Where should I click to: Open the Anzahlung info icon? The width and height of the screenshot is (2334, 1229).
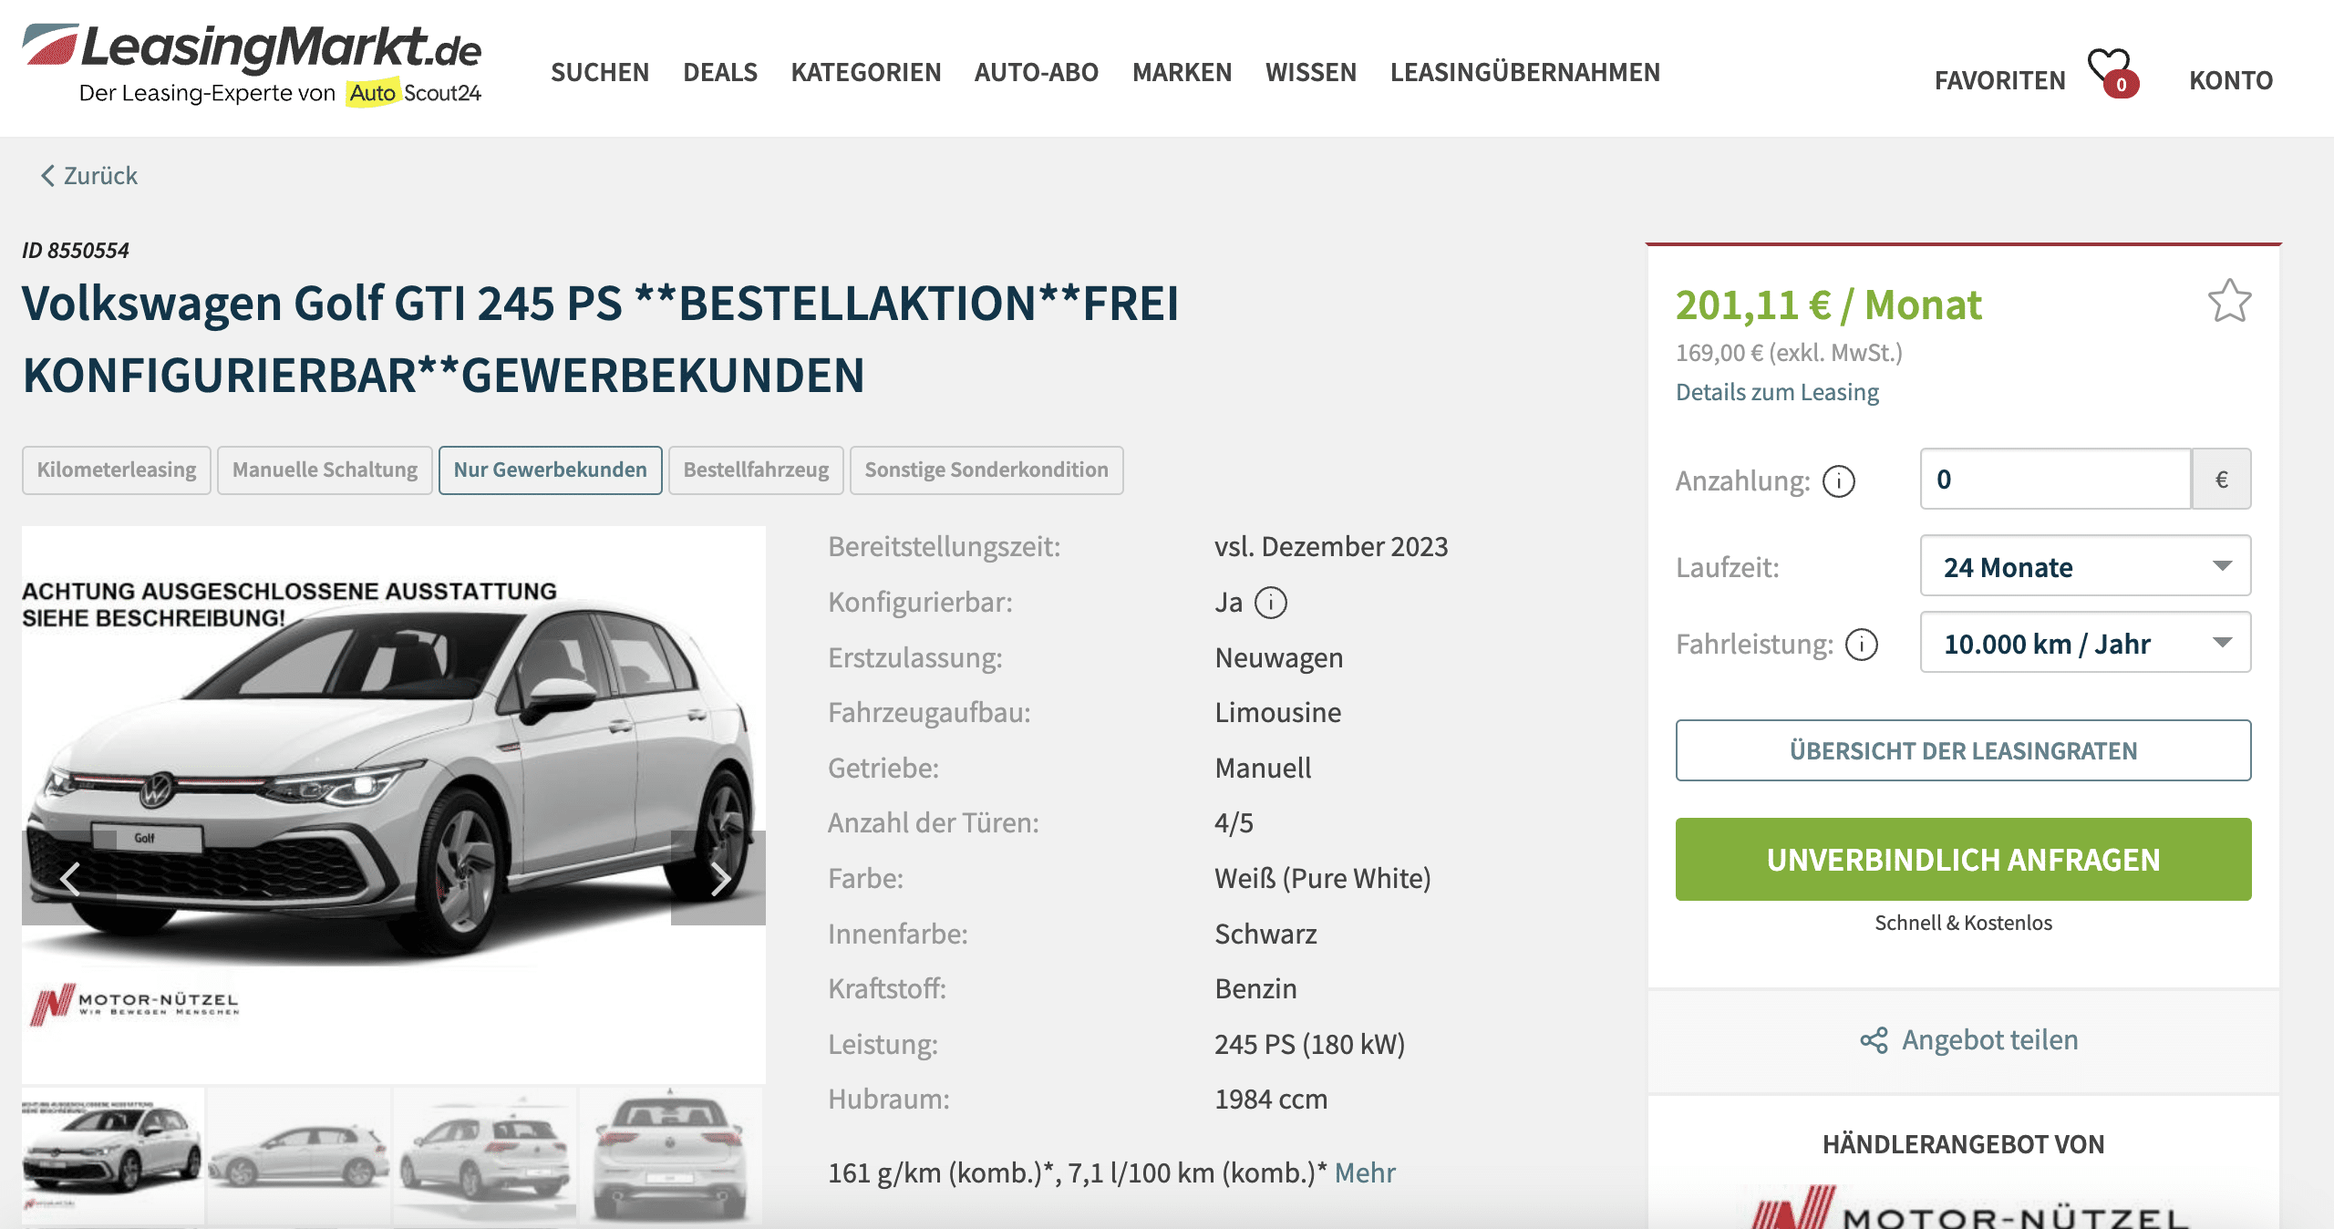point(1838,480)
